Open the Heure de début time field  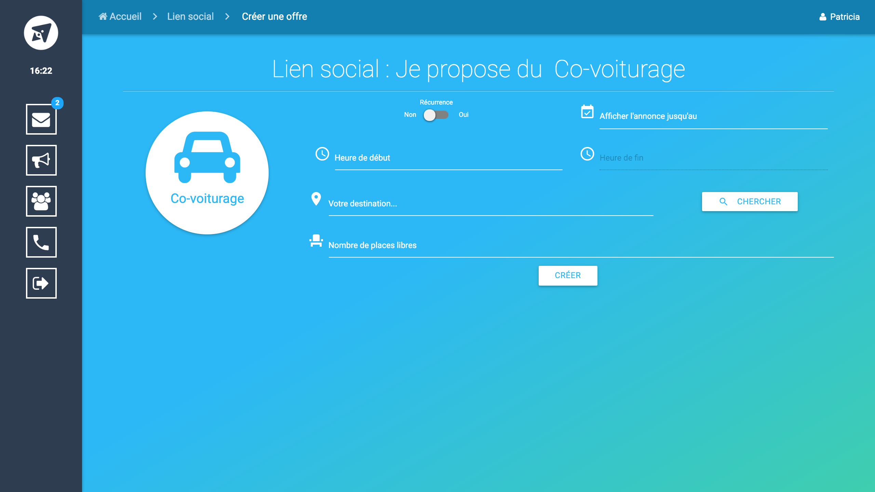click(x=448, y=159)
